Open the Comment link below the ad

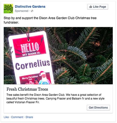(17, 117)
